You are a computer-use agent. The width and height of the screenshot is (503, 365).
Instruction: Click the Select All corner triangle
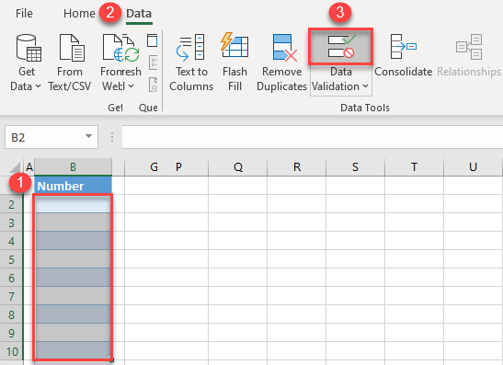(x=15, y=167)
